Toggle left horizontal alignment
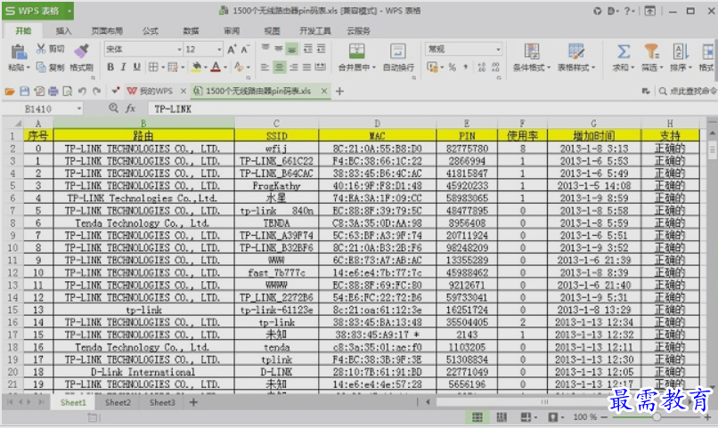This screenshot has width=718, height=428. 265,68
